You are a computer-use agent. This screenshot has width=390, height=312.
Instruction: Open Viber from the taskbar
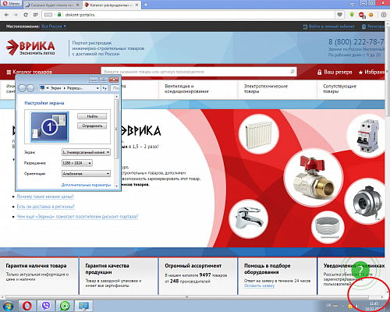coord(46,306)
